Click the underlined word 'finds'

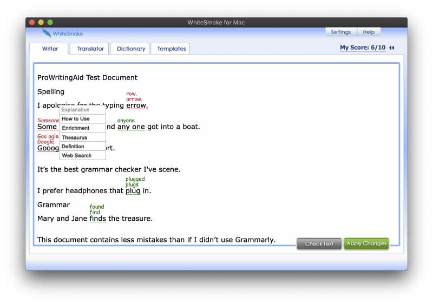click(x=98, y=218)
